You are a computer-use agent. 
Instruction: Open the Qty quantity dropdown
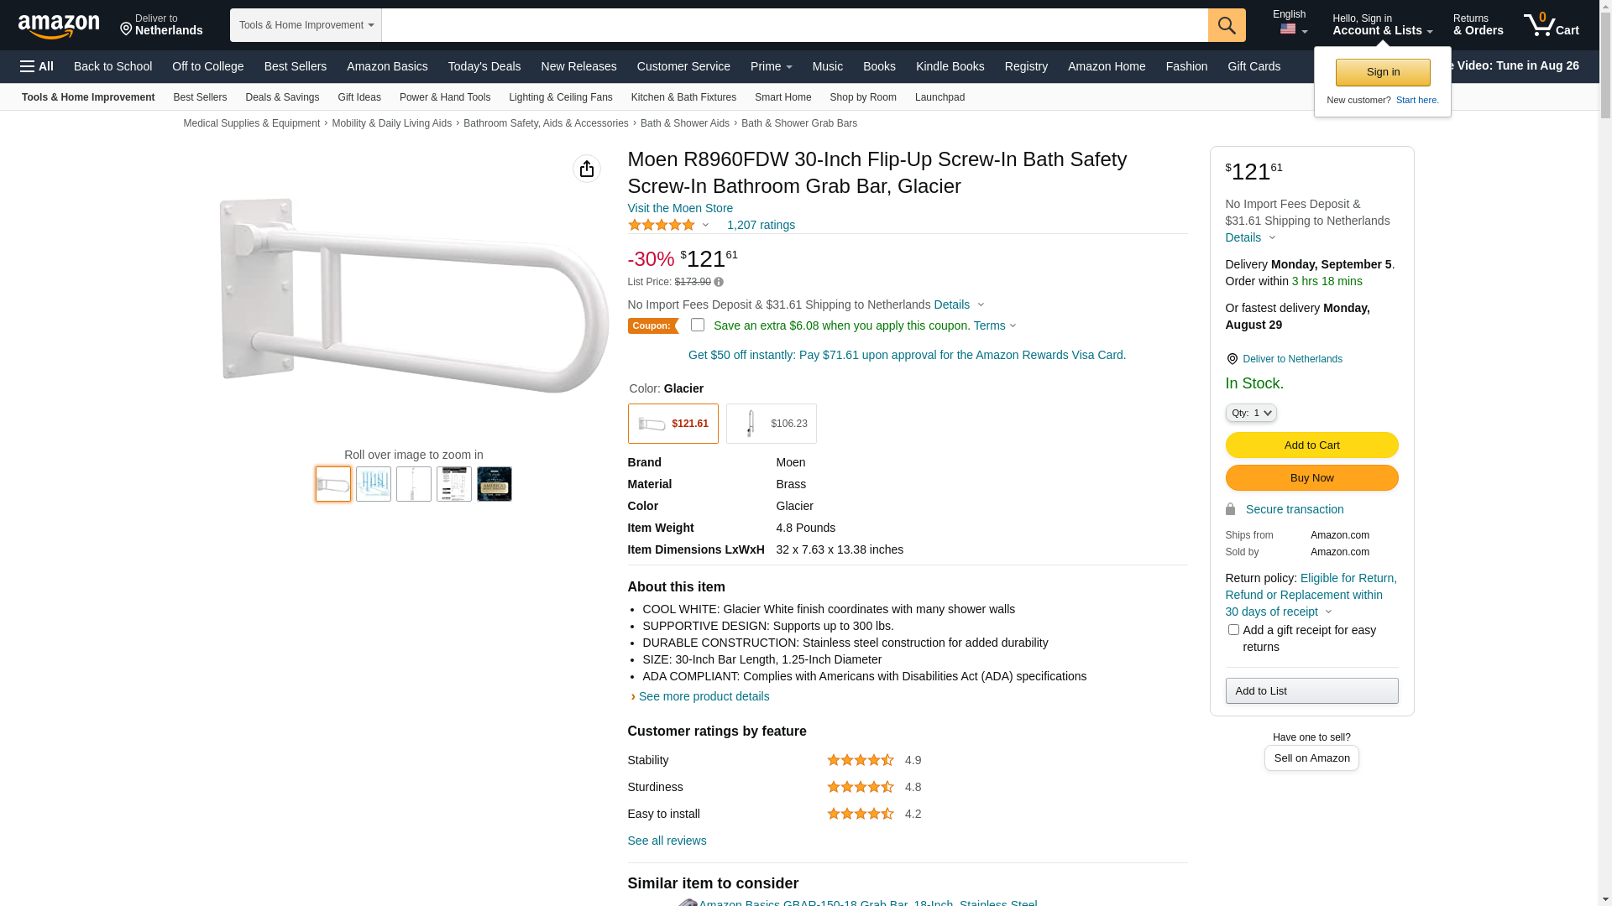click(1251, 413)
